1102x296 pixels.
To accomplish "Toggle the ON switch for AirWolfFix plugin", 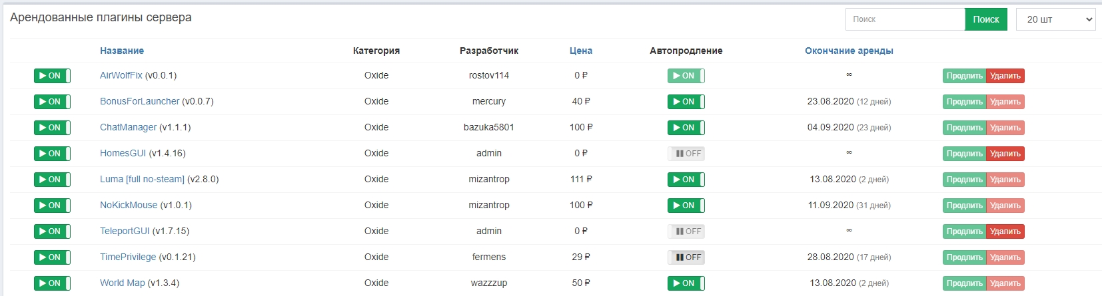I will (x=52, y=76).
